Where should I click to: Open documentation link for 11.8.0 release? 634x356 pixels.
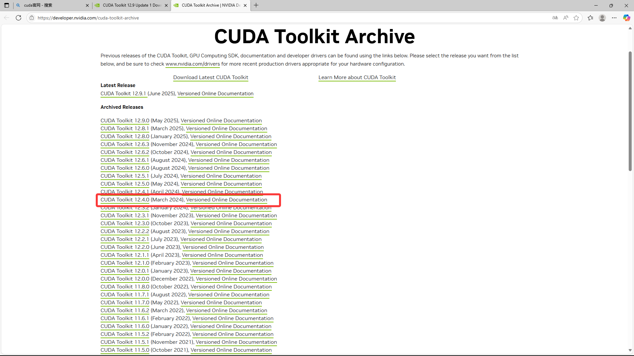tap(231, 287)
